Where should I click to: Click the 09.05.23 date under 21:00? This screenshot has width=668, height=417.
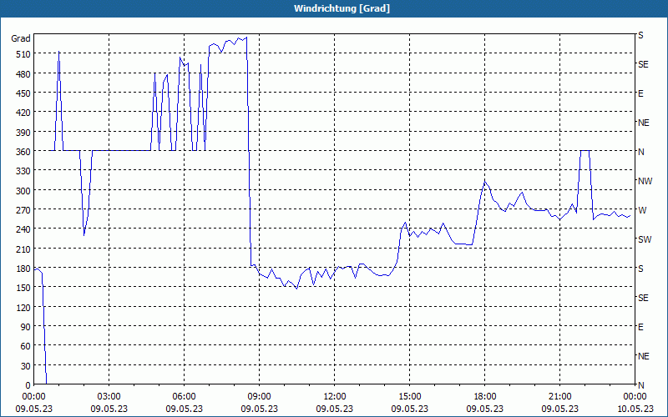pyautogui.click(x=559, y=409)
